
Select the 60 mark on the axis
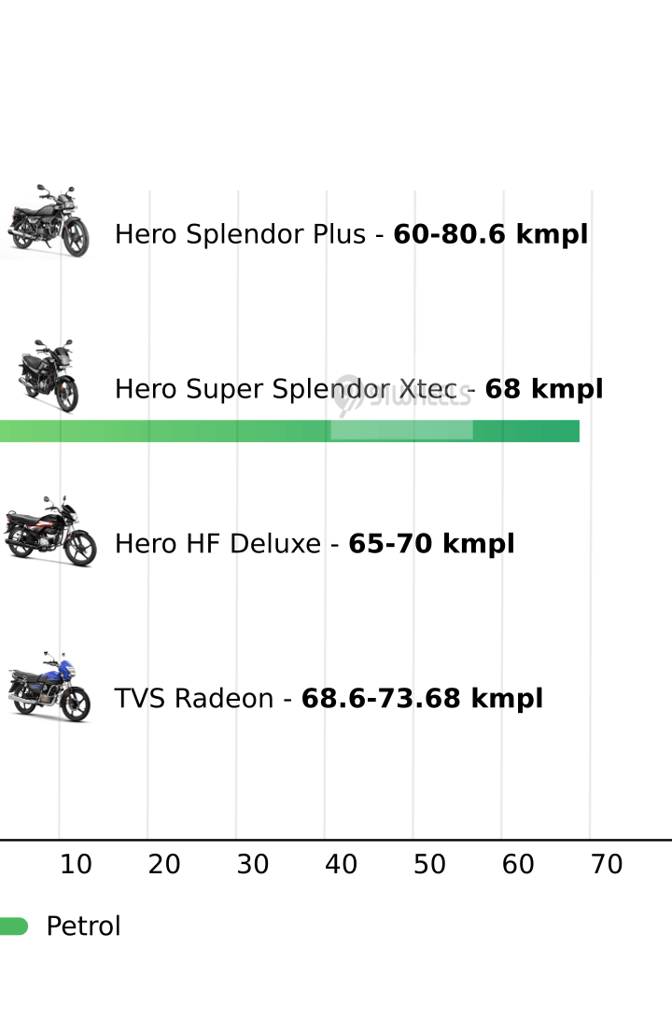518,865
